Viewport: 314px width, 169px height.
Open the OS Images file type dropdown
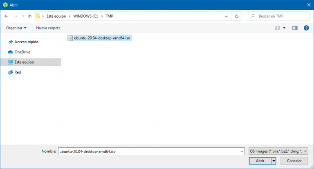click(278, 151)
